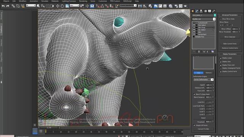Click the Unlink Selection icon
The width and height of the screenshot is (244, 137).
tap(18, 6)
